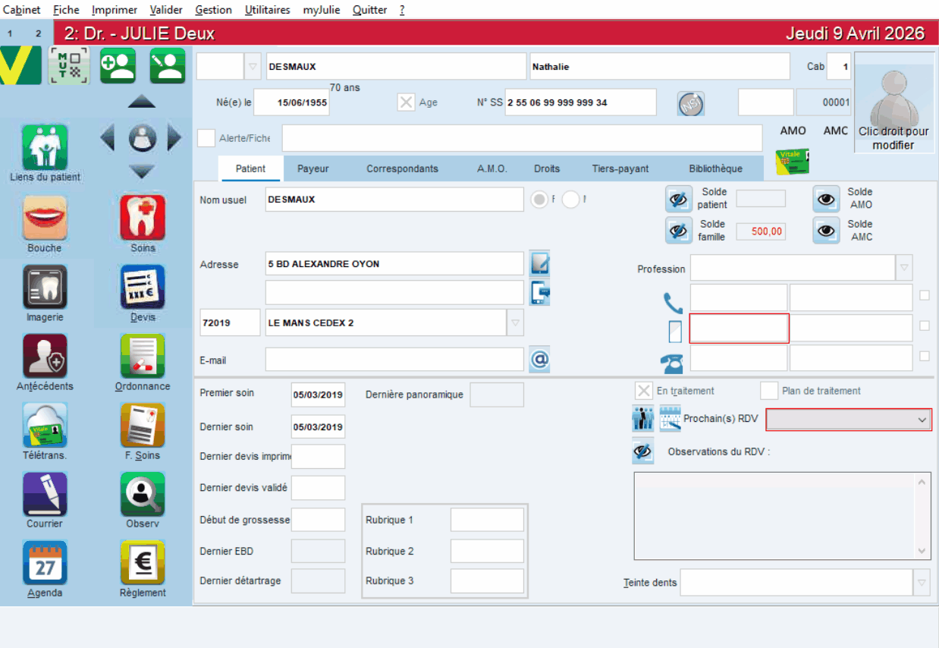Open the Prochain(s) RDV dropdown
The height and width of the screenshot is (648, 939).
click(922, 420)
